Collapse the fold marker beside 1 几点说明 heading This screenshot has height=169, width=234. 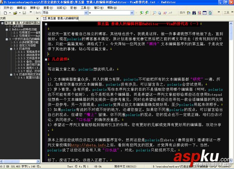pyautogui.click(x=46, y=60)
